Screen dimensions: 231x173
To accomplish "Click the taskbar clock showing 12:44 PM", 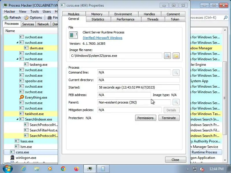I will pyautogui.click(x=216, y=169).
